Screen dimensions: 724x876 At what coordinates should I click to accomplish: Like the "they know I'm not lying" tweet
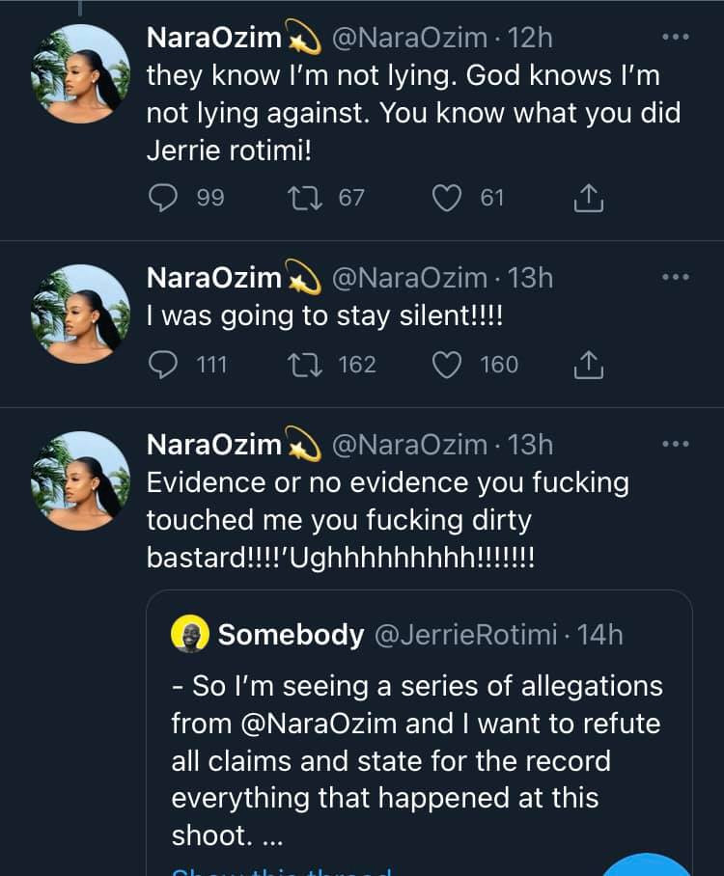pos(445,198)
